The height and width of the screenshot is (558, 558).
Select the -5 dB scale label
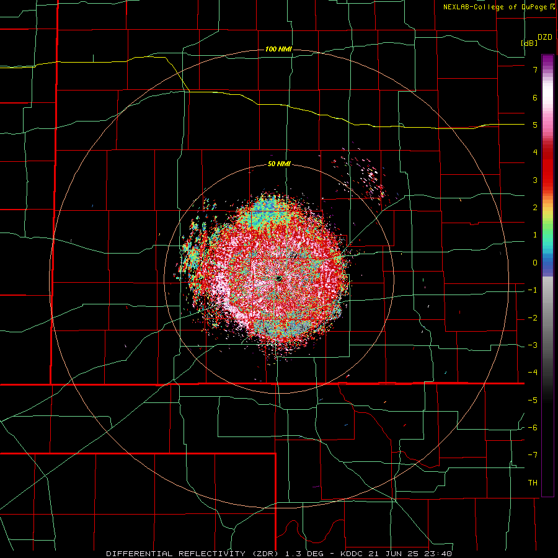[533, 401]
